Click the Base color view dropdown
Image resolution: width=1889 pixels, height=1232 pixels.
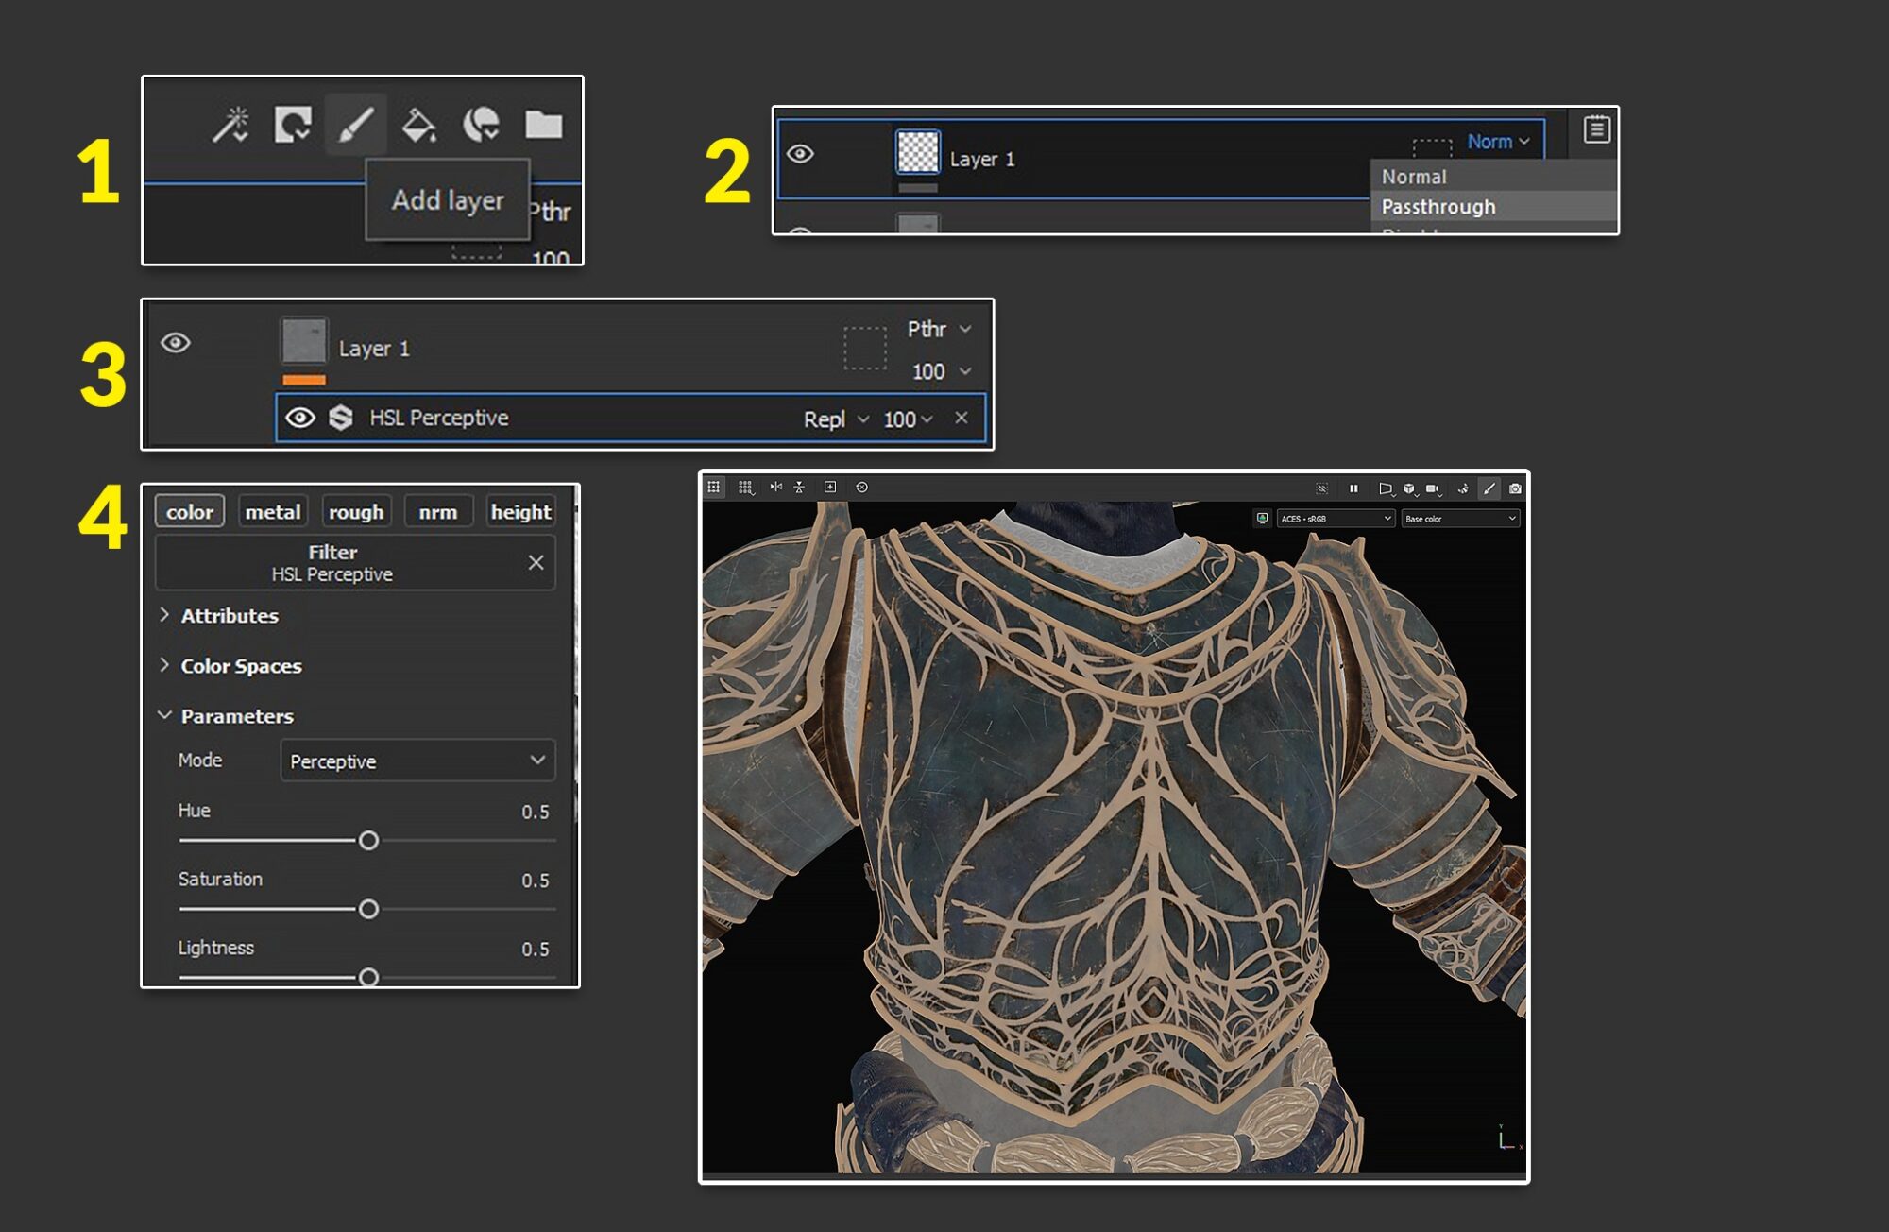point(1459,518)
